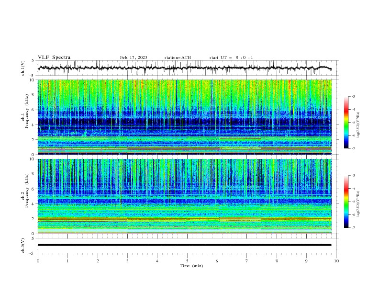Click the ch.1 spectrogram panel
The image size is (379, 293).
pos(184,117)
